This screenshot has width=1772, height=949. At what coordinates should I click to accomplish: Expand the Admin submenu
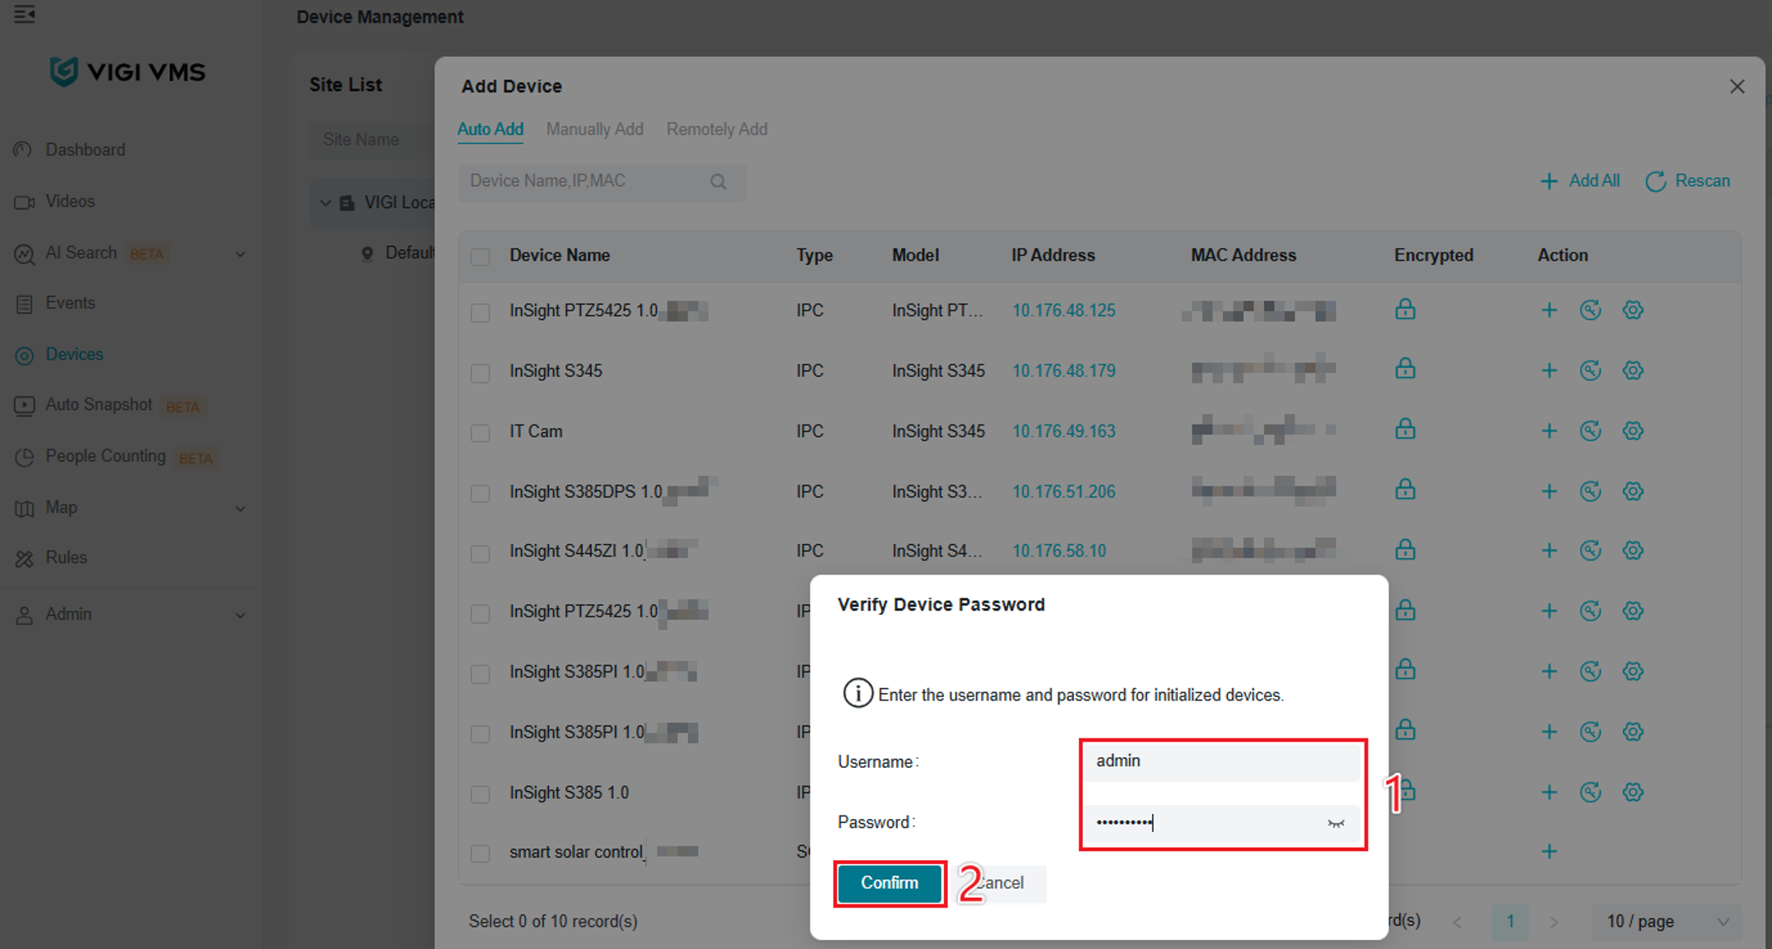240,616
